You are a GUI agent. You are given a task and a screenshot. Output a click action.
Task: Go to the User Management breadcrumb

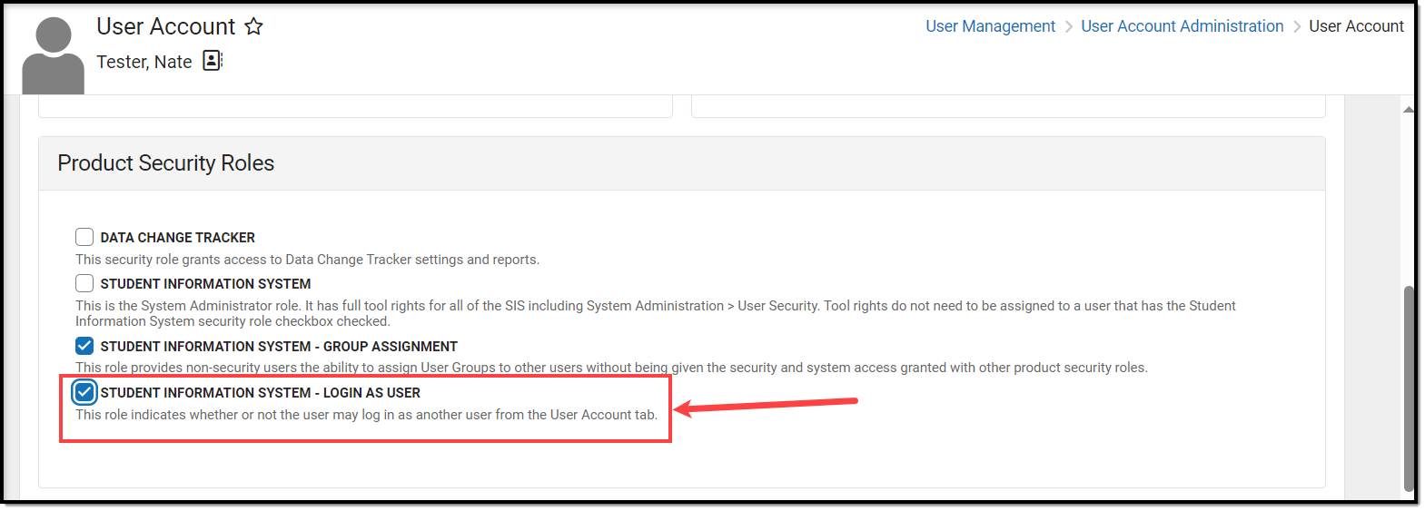click(x=990, y=26)
